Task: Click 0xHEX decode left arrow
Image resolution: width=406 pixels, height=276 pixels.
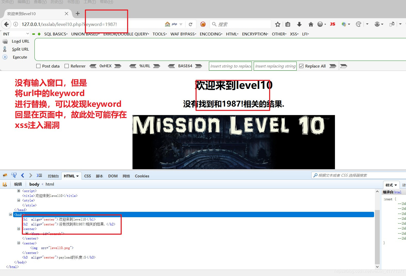Action: (93, 66)
